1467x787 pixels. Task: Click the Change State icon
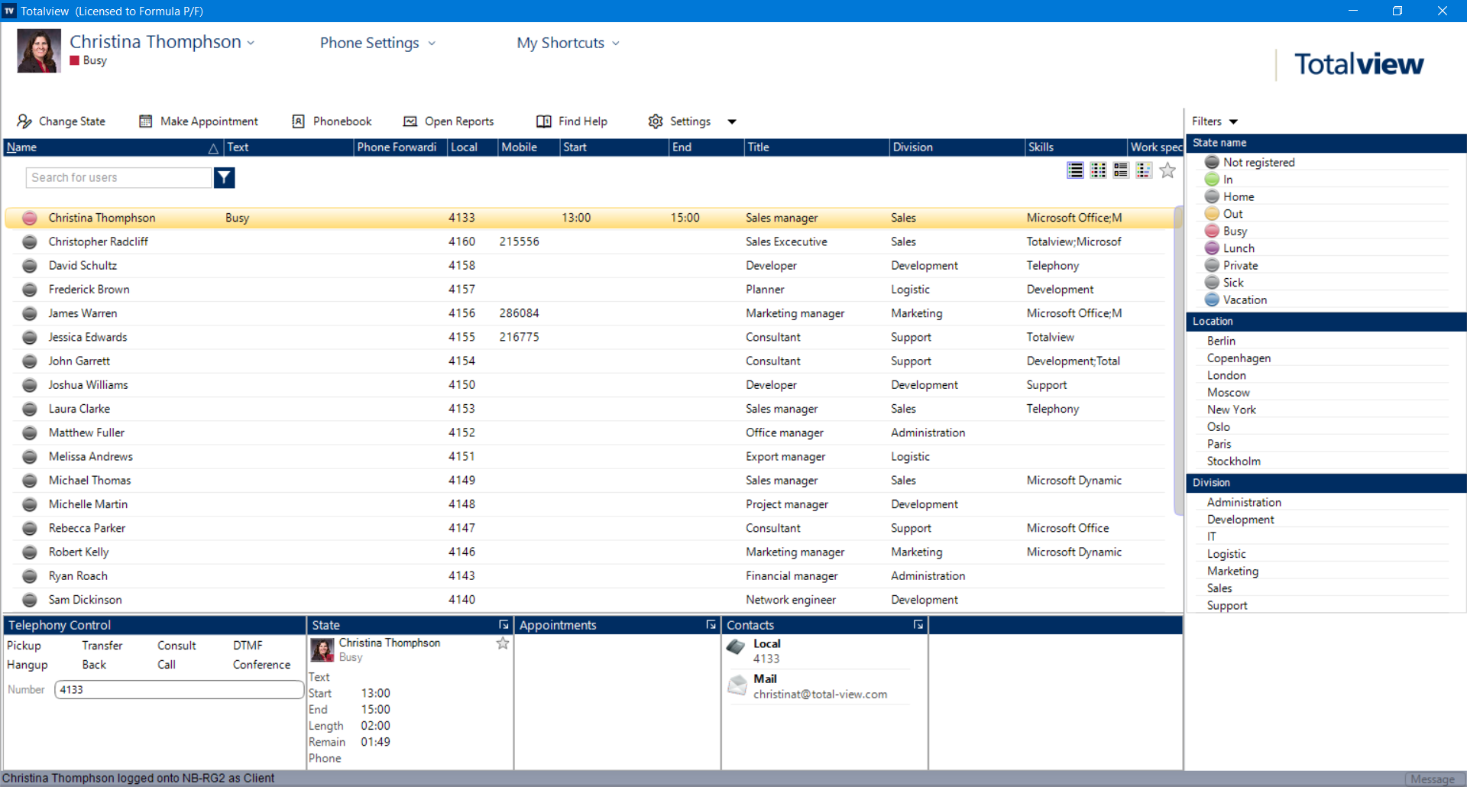coord(24,121)
